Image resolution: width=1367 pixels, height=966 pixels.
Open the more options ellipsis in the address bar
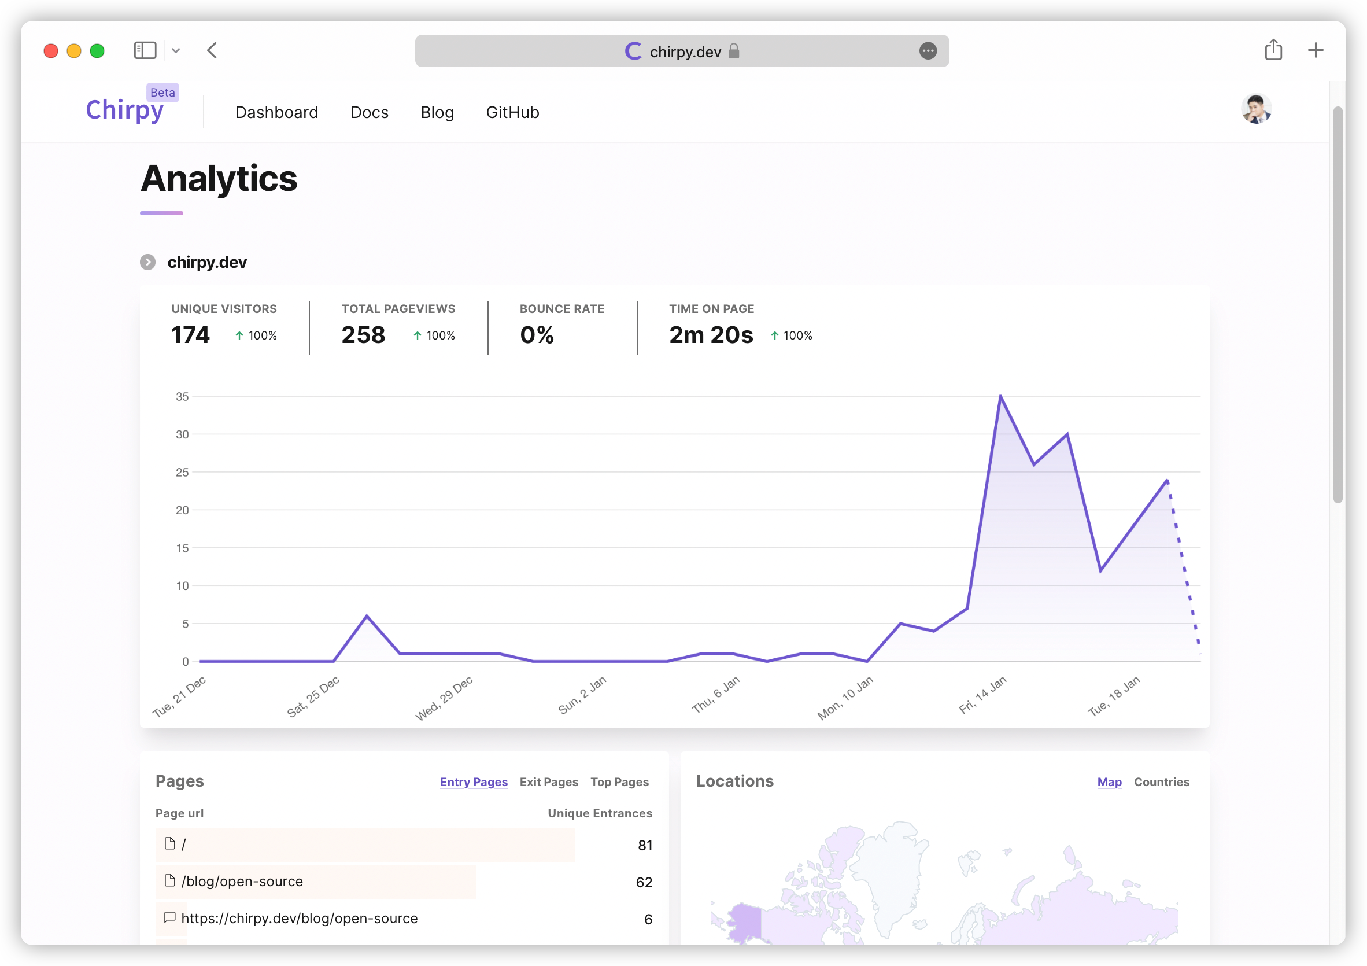point(927,51)
